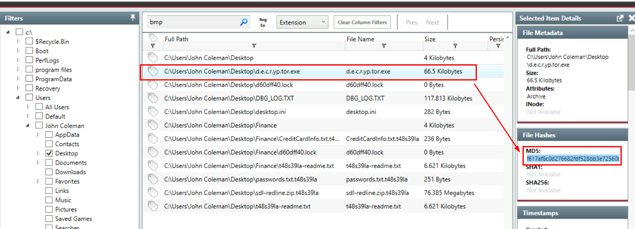Check the Saved Games checkbox
Viewport: 635px width, 229px height.
(49, 219)
